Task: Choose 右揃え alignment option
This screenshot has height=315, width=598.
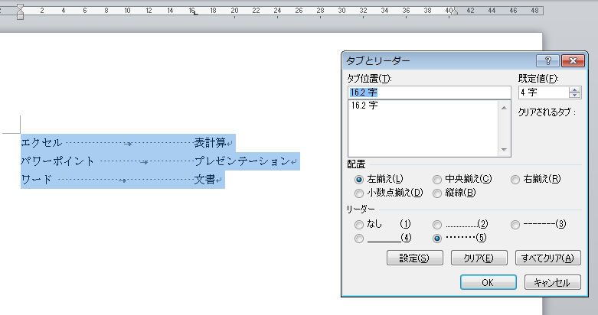Action: coord(515,180)
